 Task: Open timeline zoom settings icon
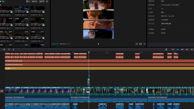(192, 50)
